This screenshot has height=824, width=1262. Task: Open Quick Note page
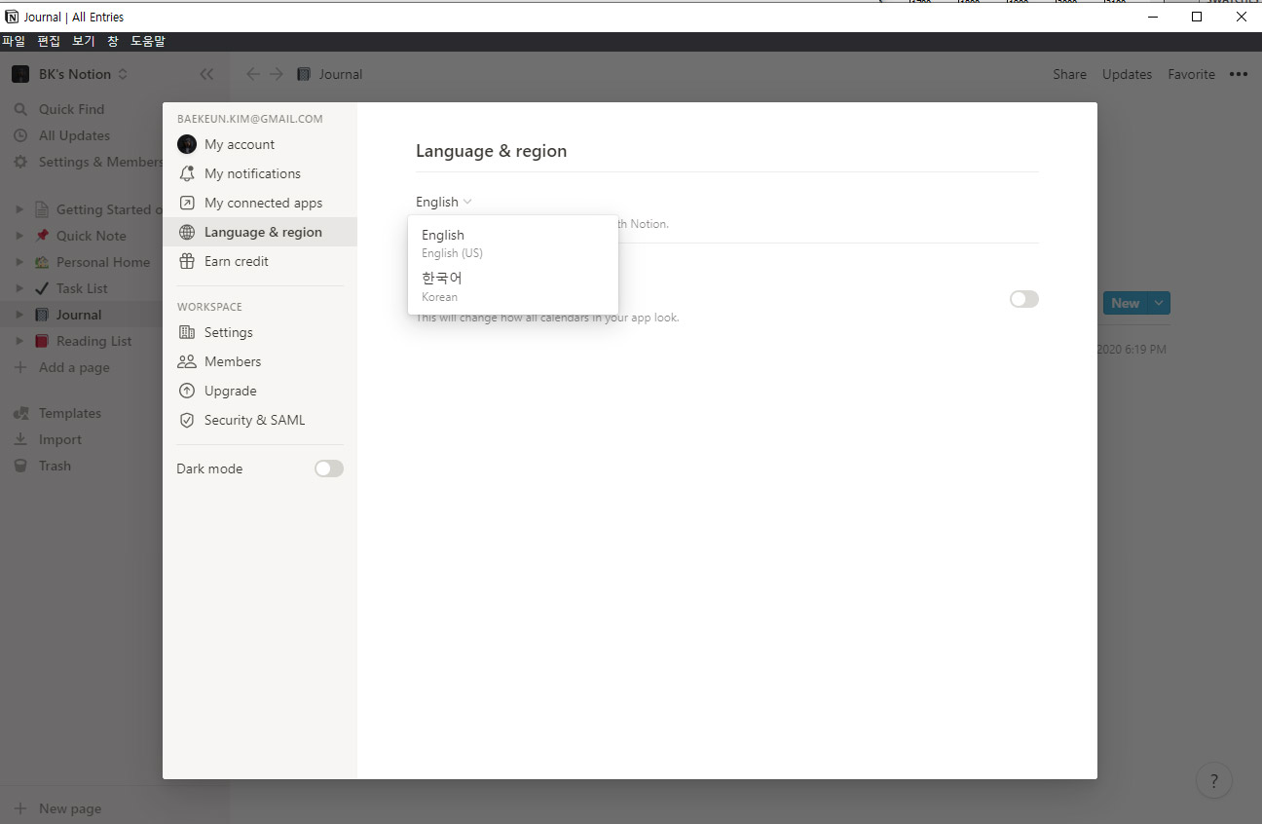(92, 236)
